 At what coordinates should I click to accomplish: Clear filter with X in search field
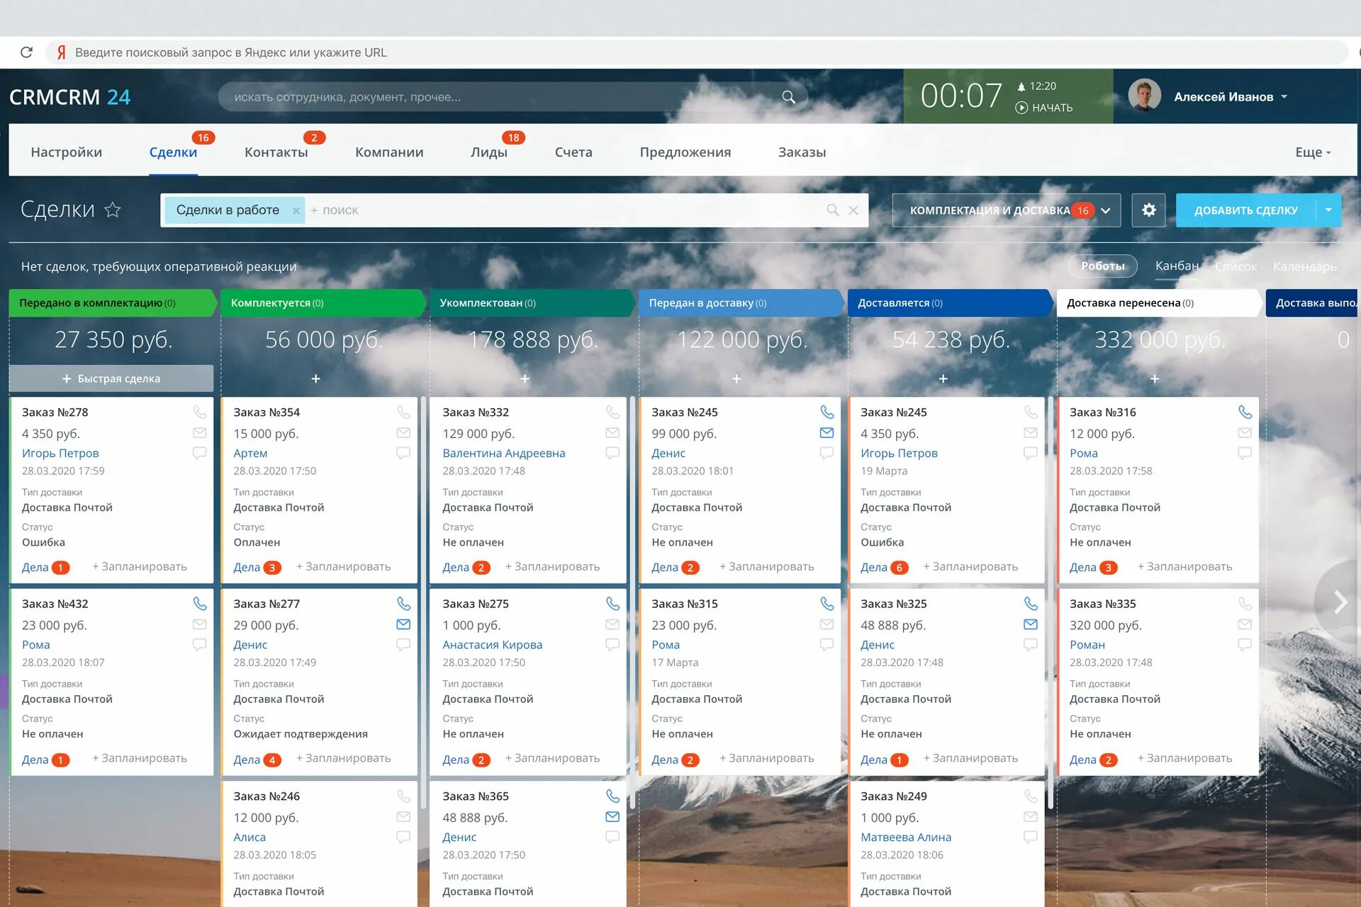[x=853, y=210]
